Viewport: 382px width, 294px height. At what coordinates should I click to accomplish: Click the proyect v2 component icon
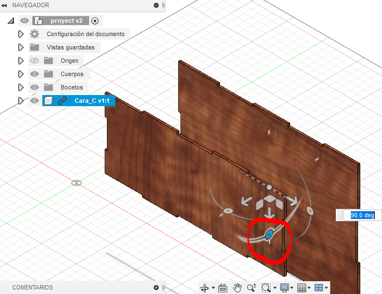tap(38, 21)
